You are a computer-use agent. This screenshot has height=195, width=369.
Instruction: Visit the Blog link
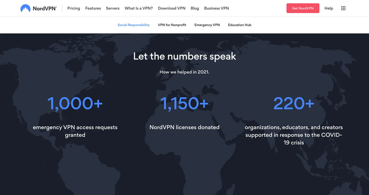195,8
